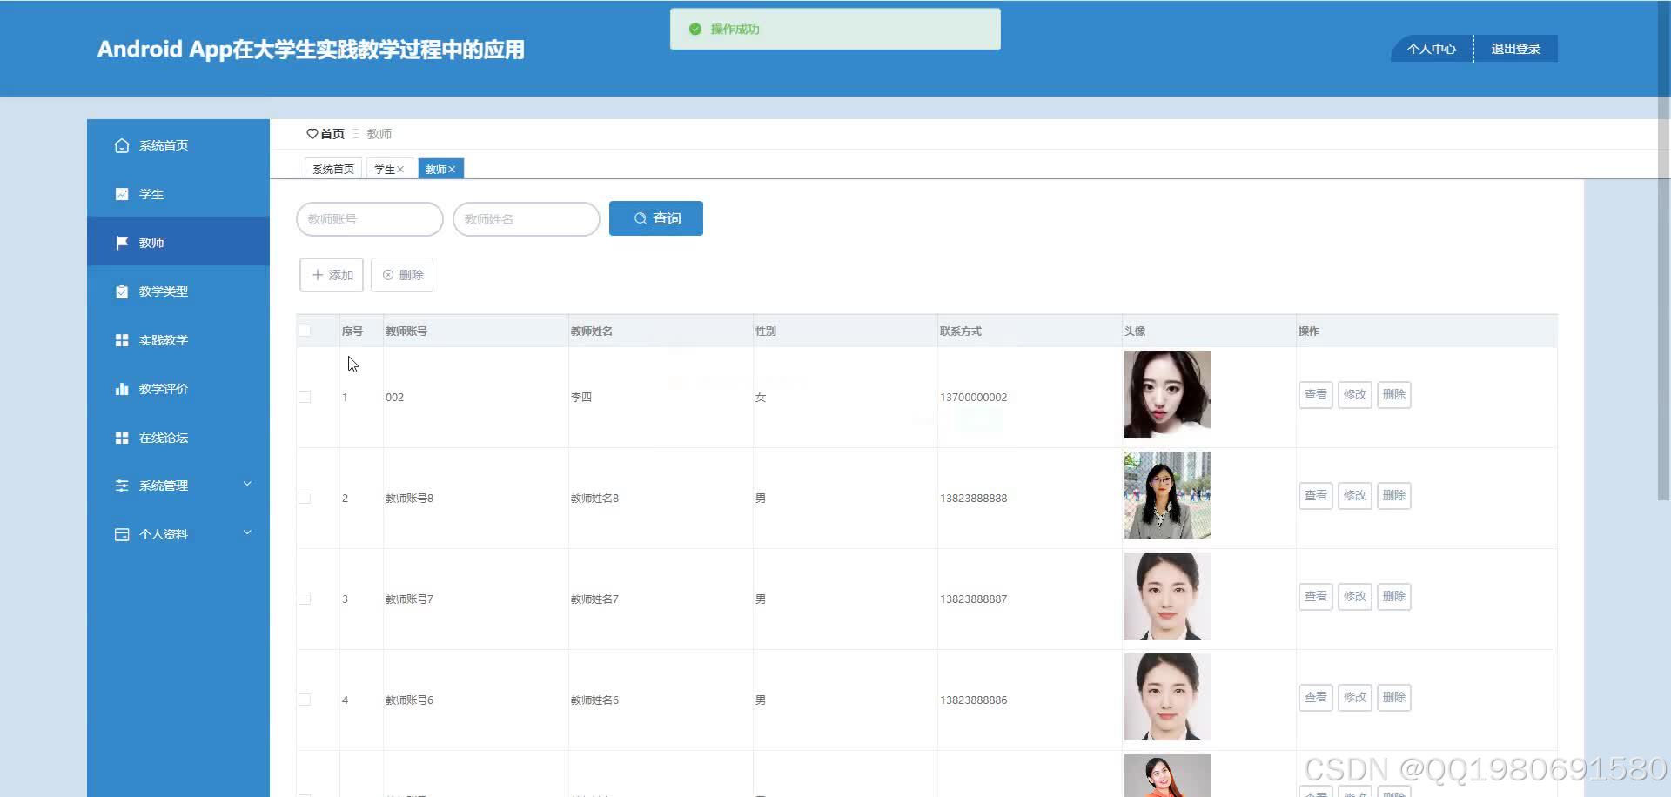Click 查看 for 教师姓名8
1671x797 pixels.
point(1316,496)
